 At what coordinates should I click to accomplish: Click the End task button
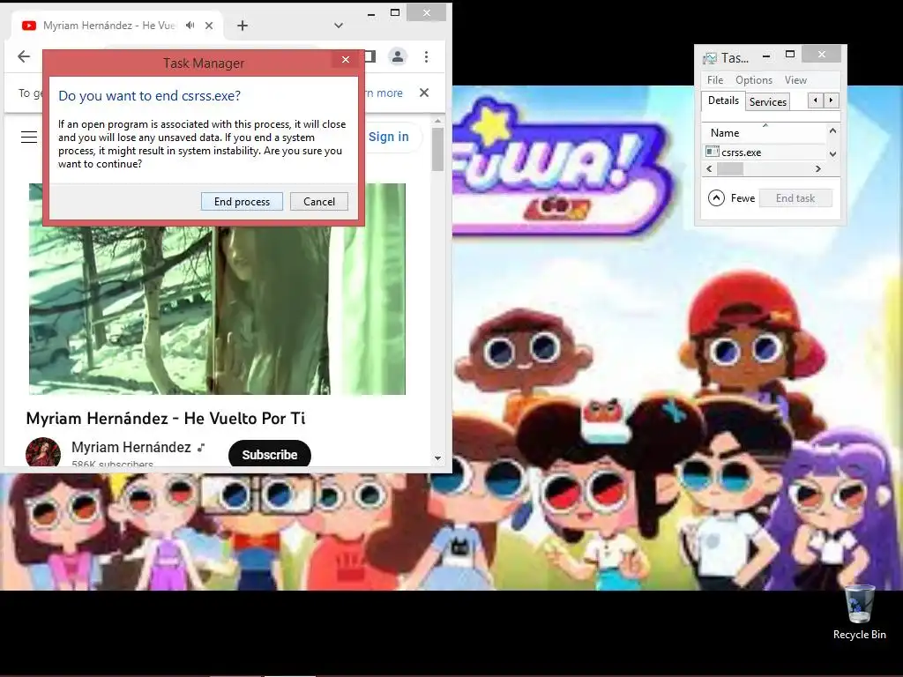795,198
